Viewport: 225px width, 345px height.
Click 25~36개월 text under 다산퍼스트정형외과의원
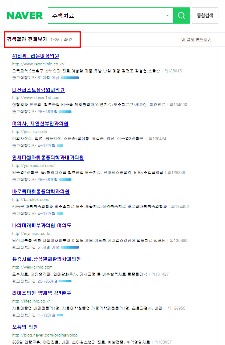pyautogui.click(x=48, y=112)
